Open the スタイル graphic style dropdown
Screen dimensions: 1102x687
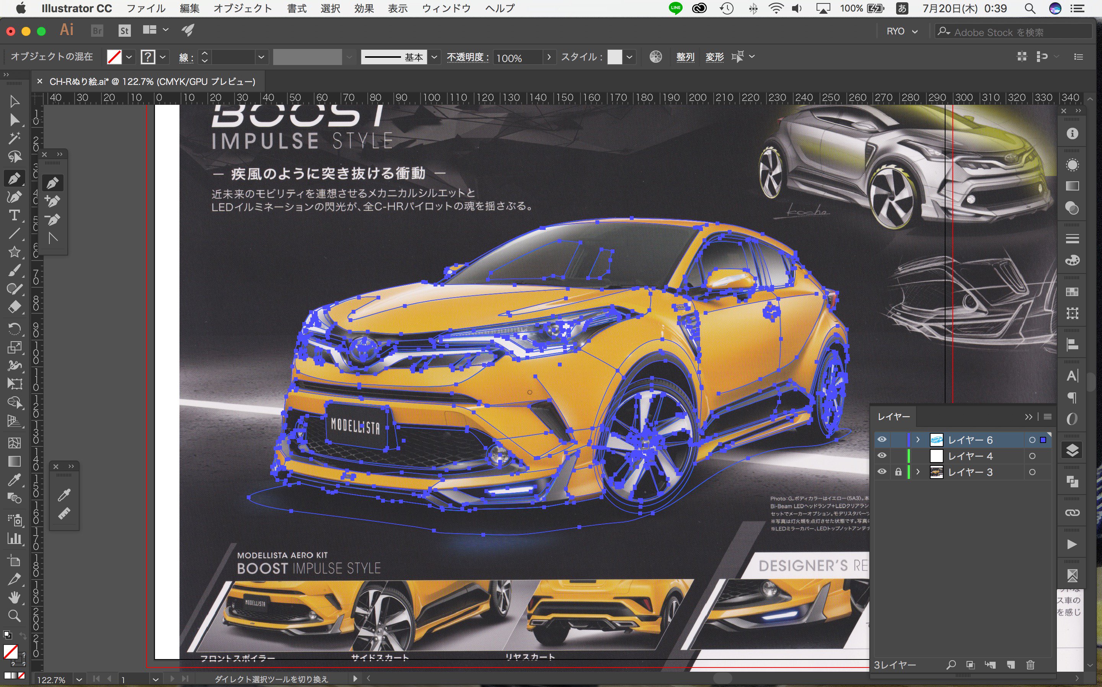coord(629,57)
